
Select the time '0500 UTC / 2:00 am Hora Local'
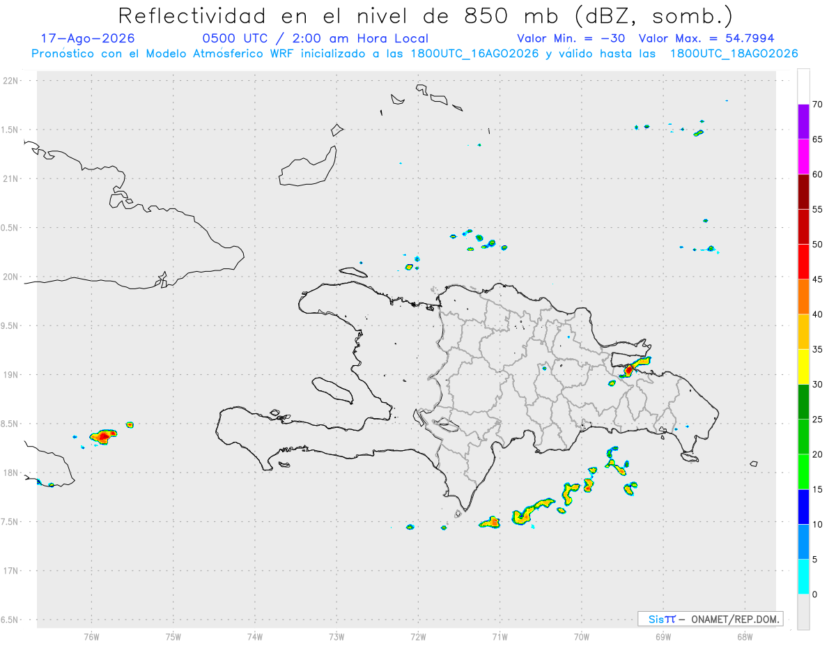click(x=315, y=38)
